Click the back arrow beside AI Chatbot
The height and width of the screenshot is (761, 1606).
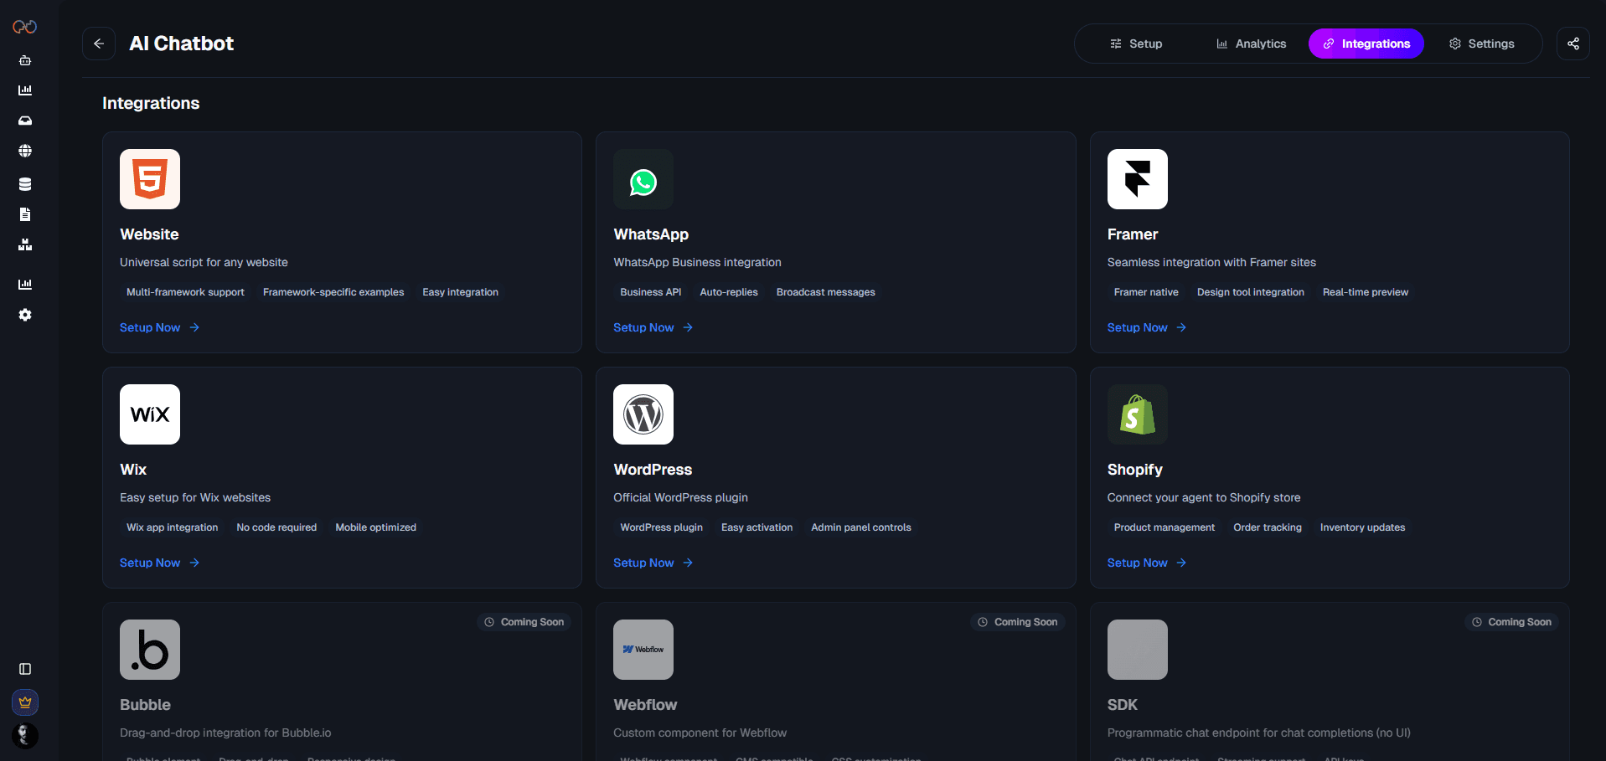(99, 44)
